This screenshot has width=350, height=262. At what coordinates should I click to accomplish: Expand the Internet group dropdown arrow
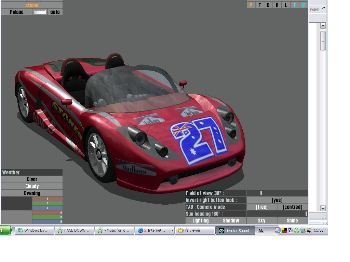tap(172, 230)
